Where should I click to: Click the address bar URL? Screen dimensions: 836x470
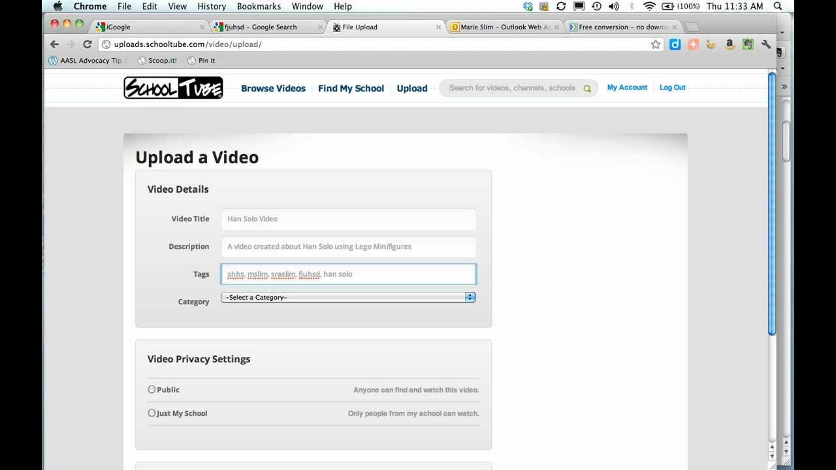click(187, 44)
